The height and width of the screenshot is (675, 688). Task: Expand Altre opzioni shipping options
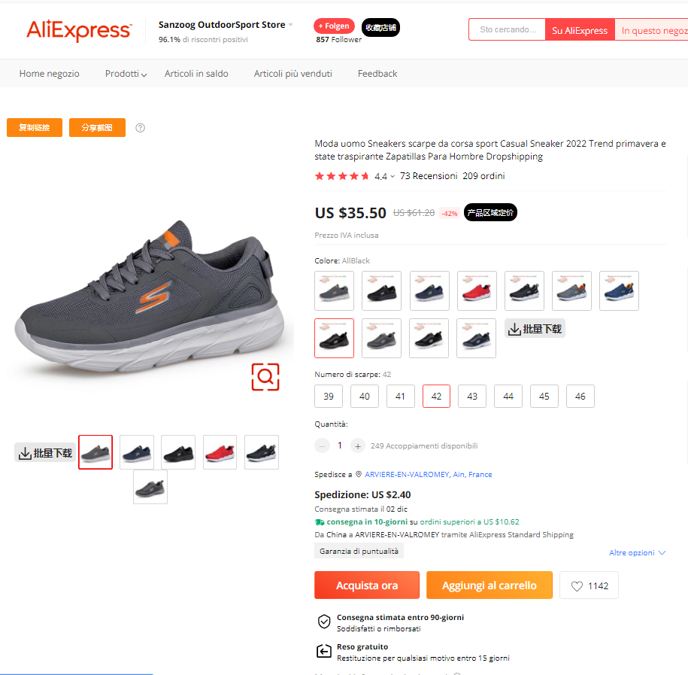tap(637, 552)
